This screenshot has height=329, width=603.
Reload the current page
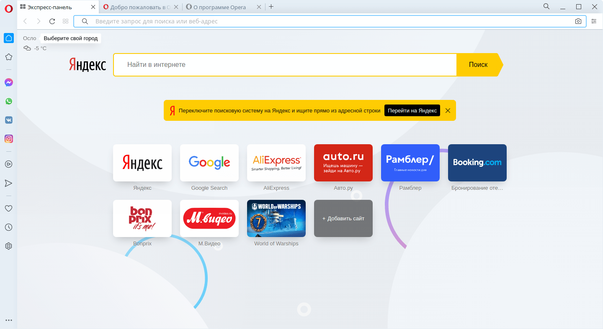click(x=52, y=21)
